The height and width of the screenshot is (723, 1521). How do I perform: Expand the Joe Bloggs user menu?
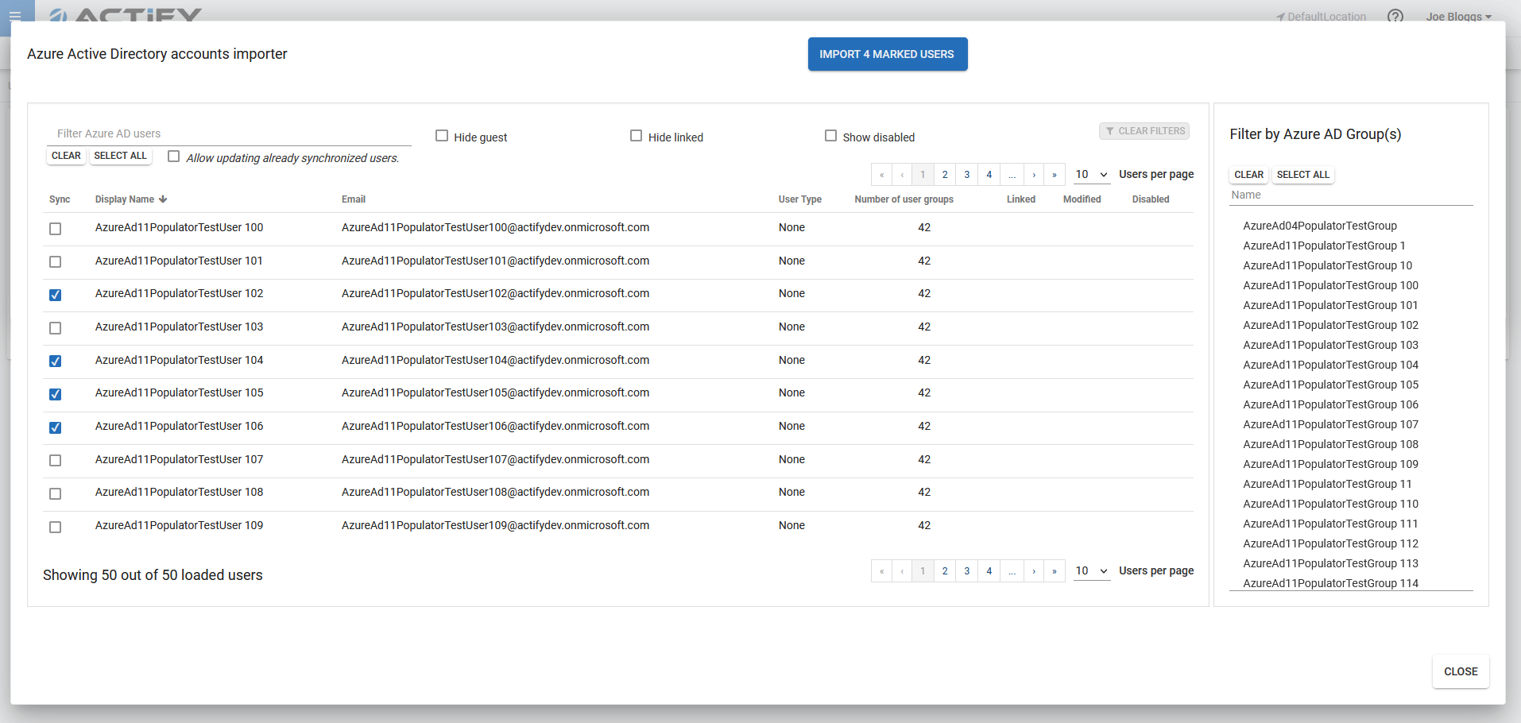(1458, 17)
